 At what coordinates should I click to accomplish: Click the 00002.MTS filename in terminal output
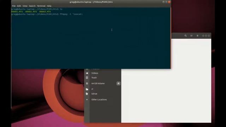click(x=31, y=12)
